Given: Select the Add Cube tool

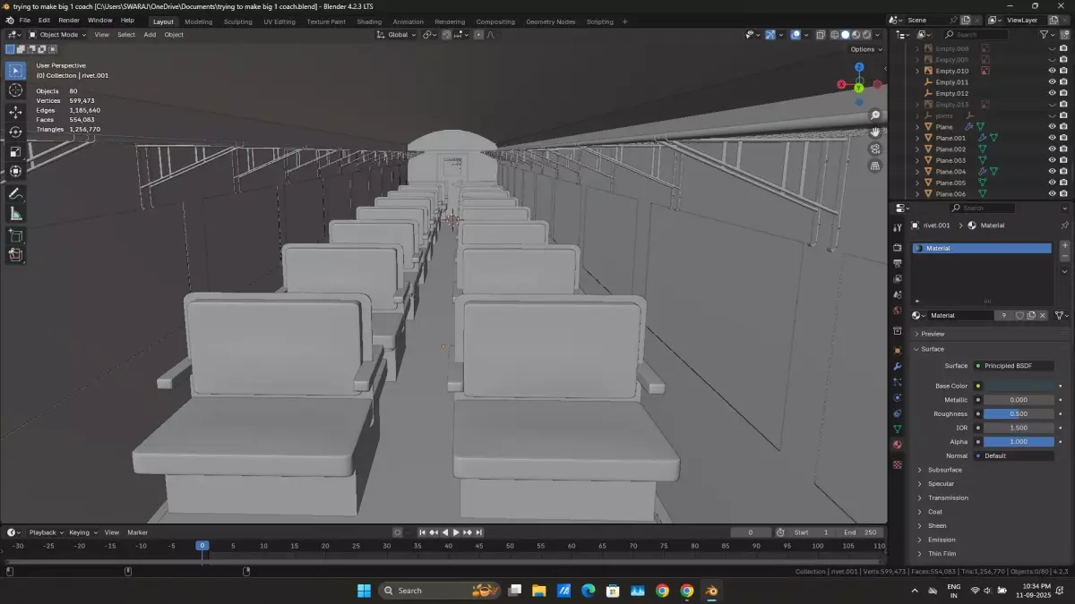Looking at the screenshot, I should pos(15,235).
